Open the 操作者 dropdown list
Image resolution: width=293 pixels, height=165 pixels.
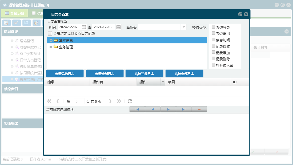(x=183, y=27)
